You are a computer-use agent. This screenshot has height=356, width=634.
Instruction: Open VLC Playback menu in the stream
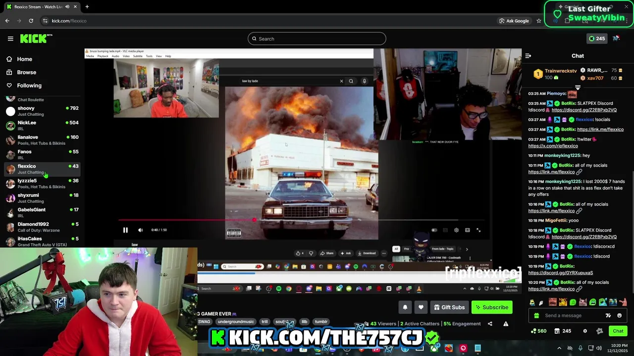tap(103, 56)
